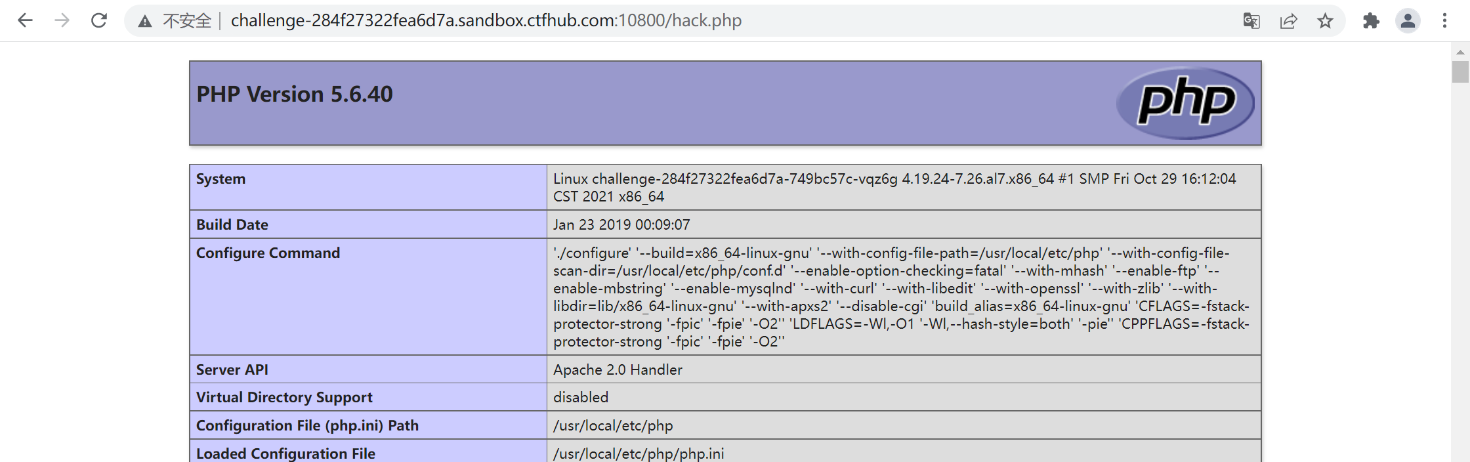
Task: Bookmark this page with the star
Action: tap(1325, 21)
